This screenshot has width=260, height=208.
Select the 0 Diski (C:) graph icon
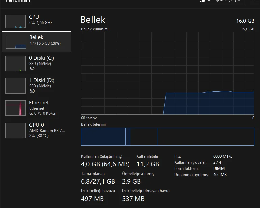coord(16,63)
